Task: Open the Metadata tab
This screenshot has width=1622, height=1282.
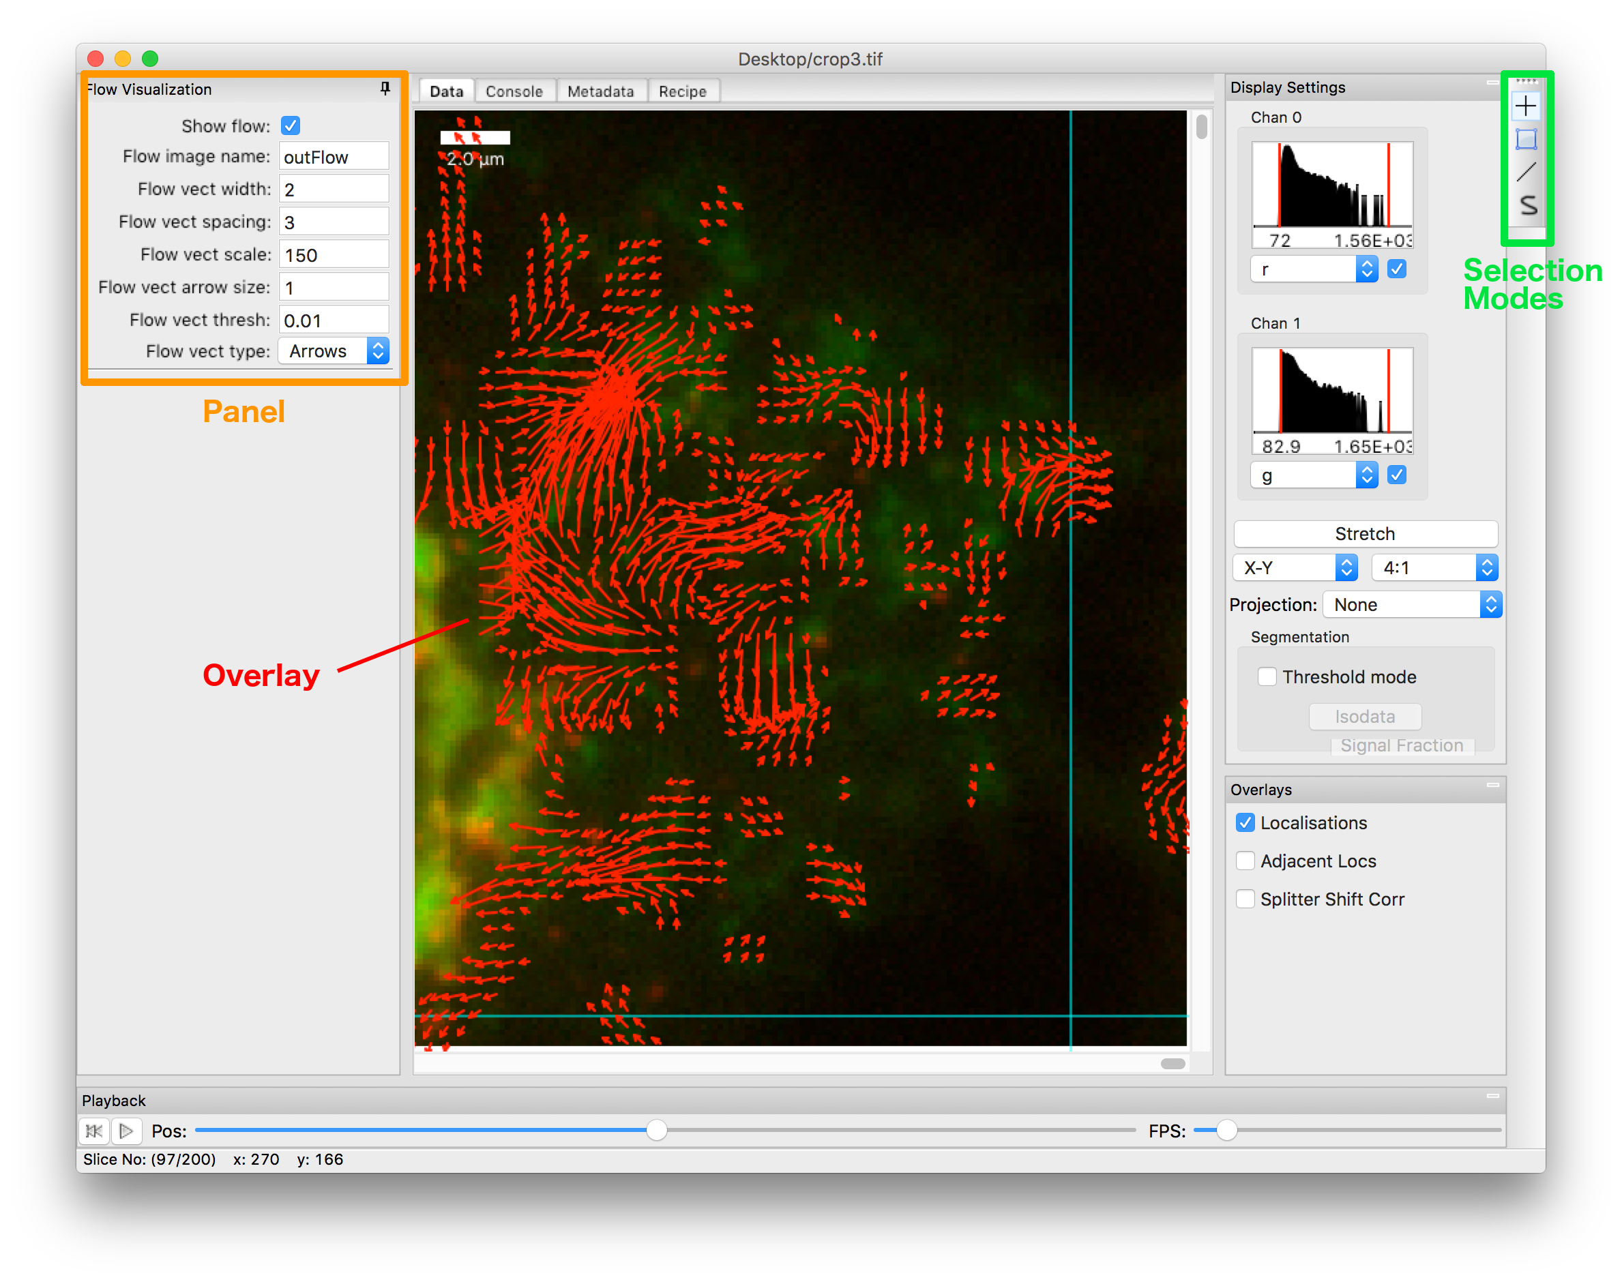Action: (x=600, y=91)
